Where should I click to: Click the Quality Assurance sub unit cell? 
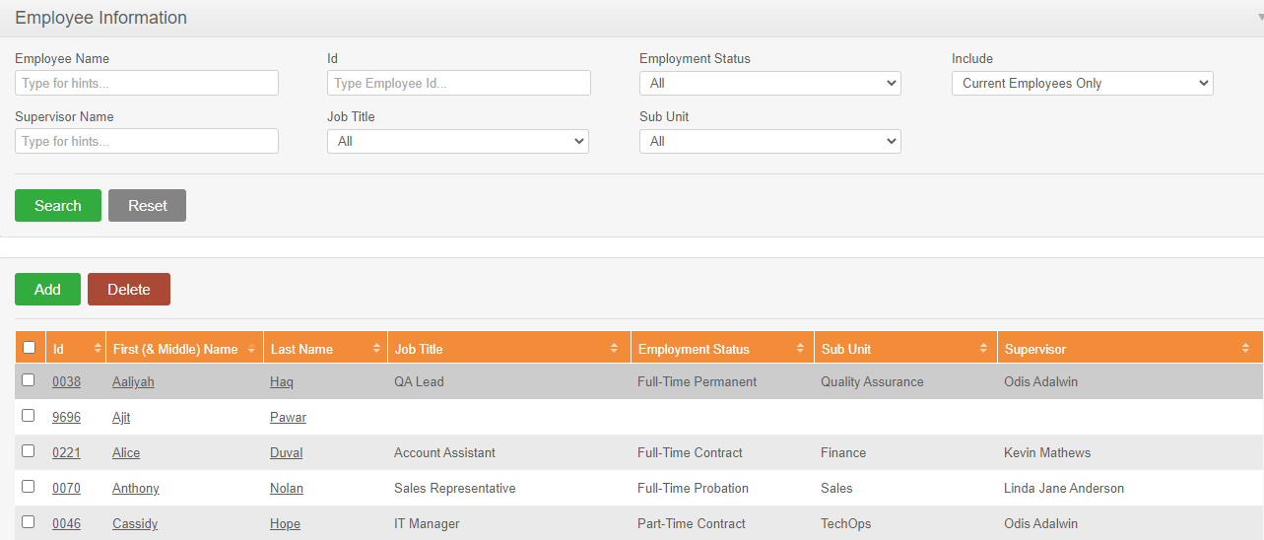pos(872,382)
